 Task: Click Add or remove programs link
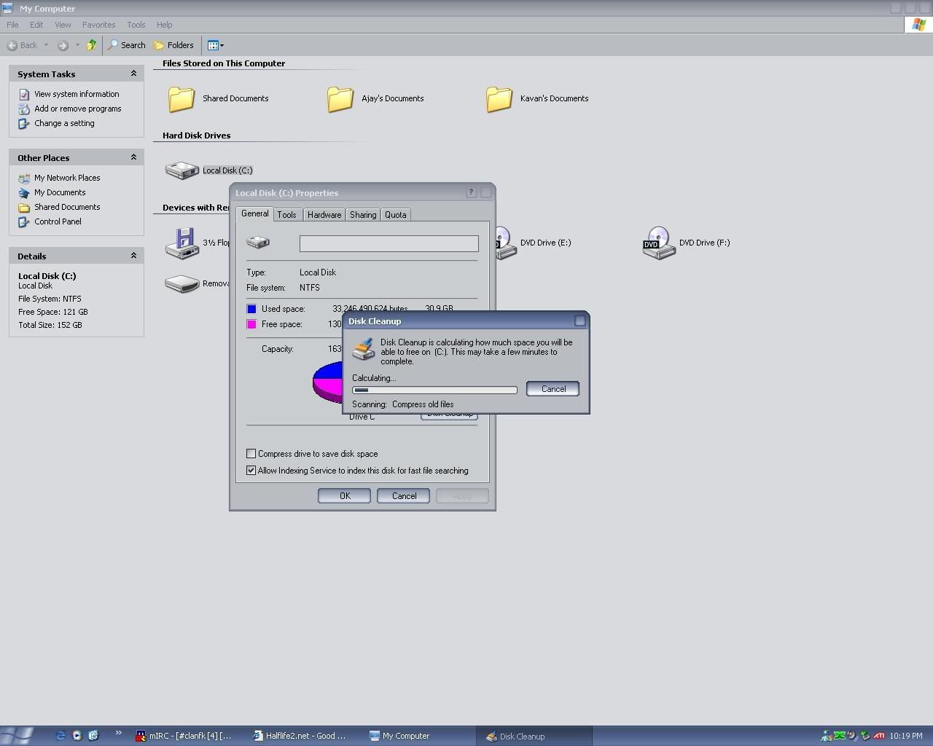click(x=78, y=109)
